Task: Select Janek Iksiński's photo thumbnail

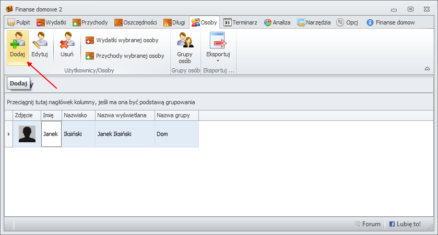Action: click(x=27, y=134)
